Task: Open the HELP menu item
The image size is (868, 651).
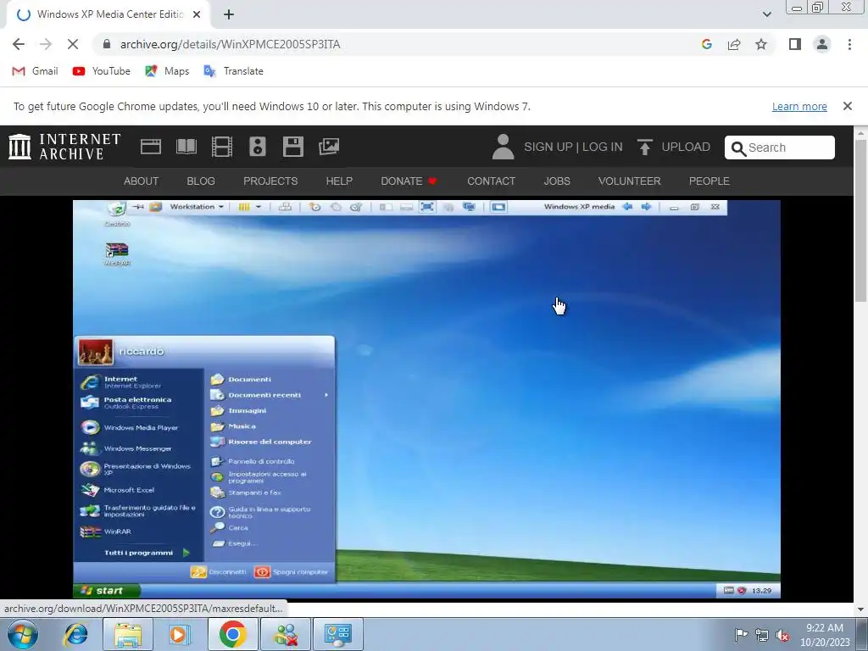Action: pyautogui.click(x=339, y=181)
